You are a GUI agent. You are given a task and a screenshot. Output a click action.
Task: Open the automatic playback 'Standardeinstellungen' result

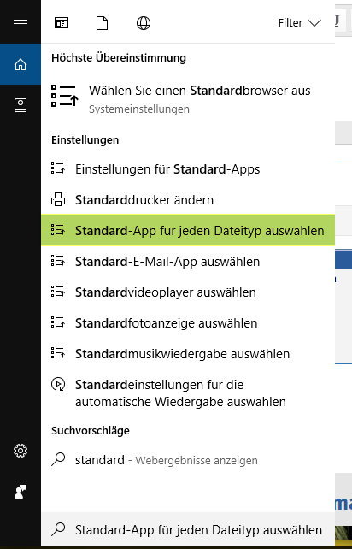(x=188, y=393)
